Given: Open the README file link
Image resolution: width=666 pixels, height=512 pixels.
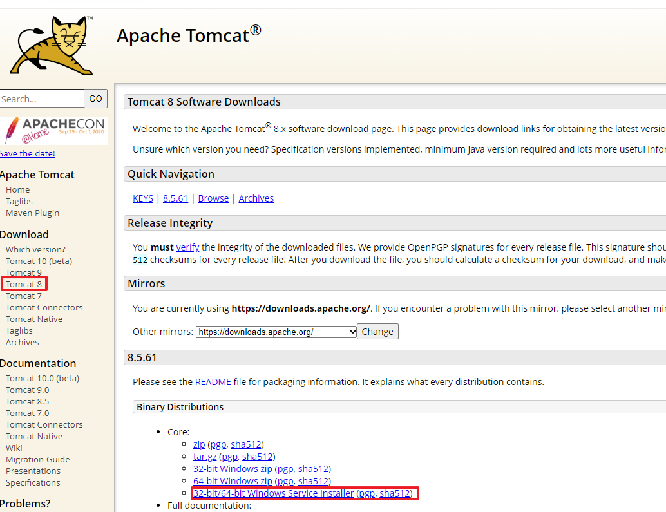Looking at the screenshot, I should (213, 382).
